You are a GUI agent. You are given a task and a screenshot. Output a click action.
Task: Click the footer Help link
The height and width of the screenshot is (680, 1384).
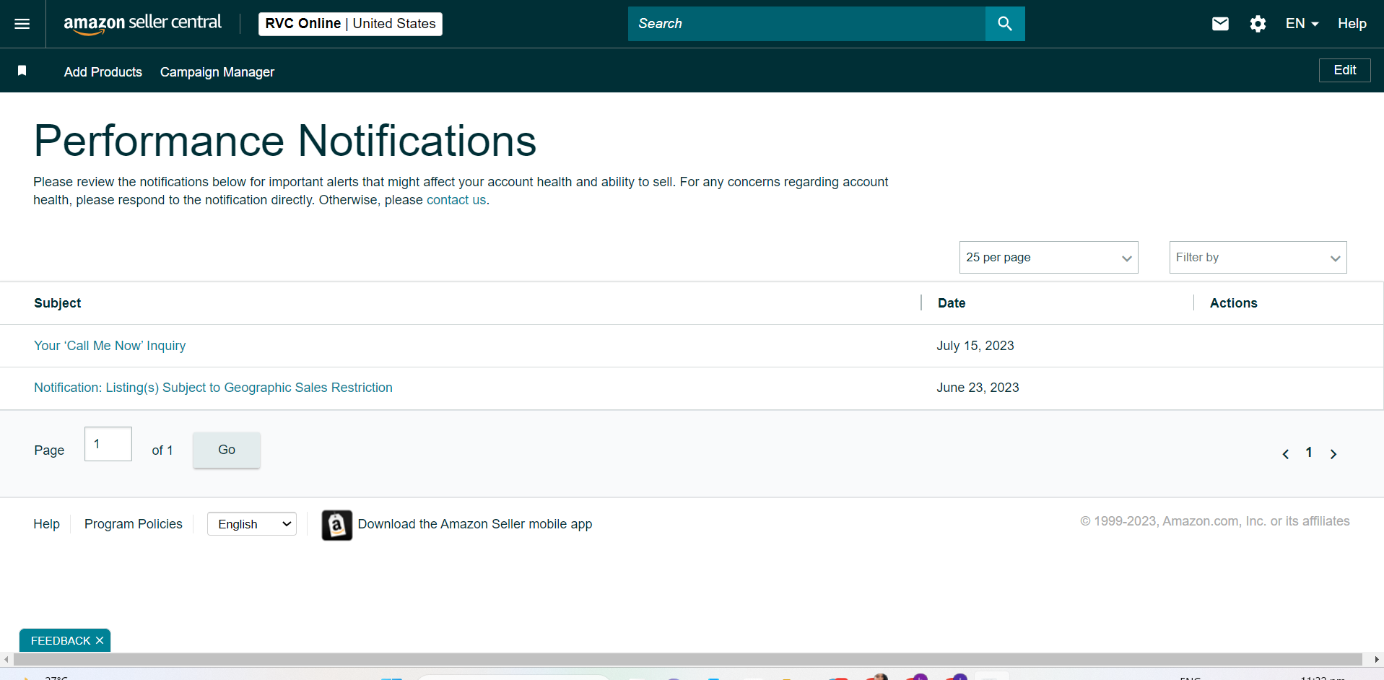point(46,524)
